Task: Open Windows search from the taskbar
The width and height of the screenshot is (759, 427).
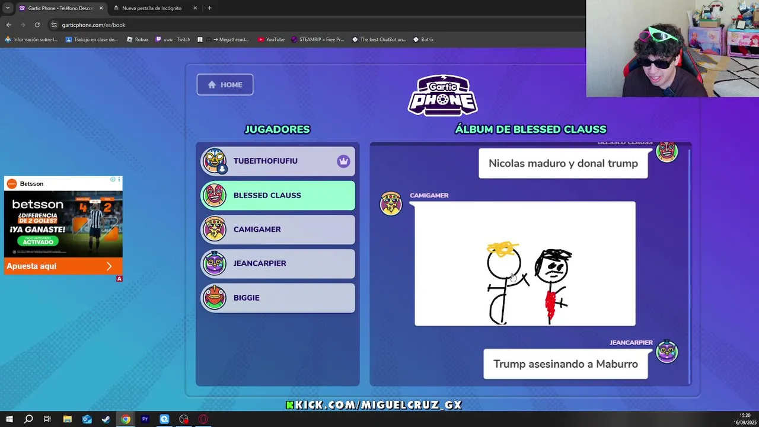Action: point(28,419)
